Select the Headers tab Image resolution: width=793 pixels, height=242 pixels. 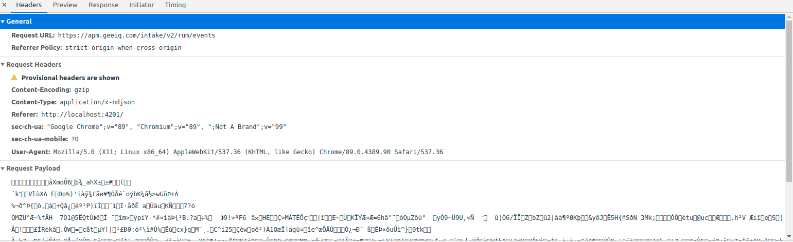(x=29, y=5)
